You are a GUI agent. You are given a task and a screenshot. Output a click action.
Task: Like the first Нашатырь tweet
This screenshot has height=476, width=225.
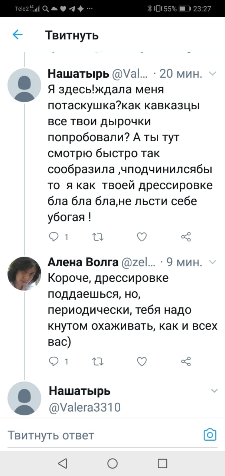(x=142, y=237)
